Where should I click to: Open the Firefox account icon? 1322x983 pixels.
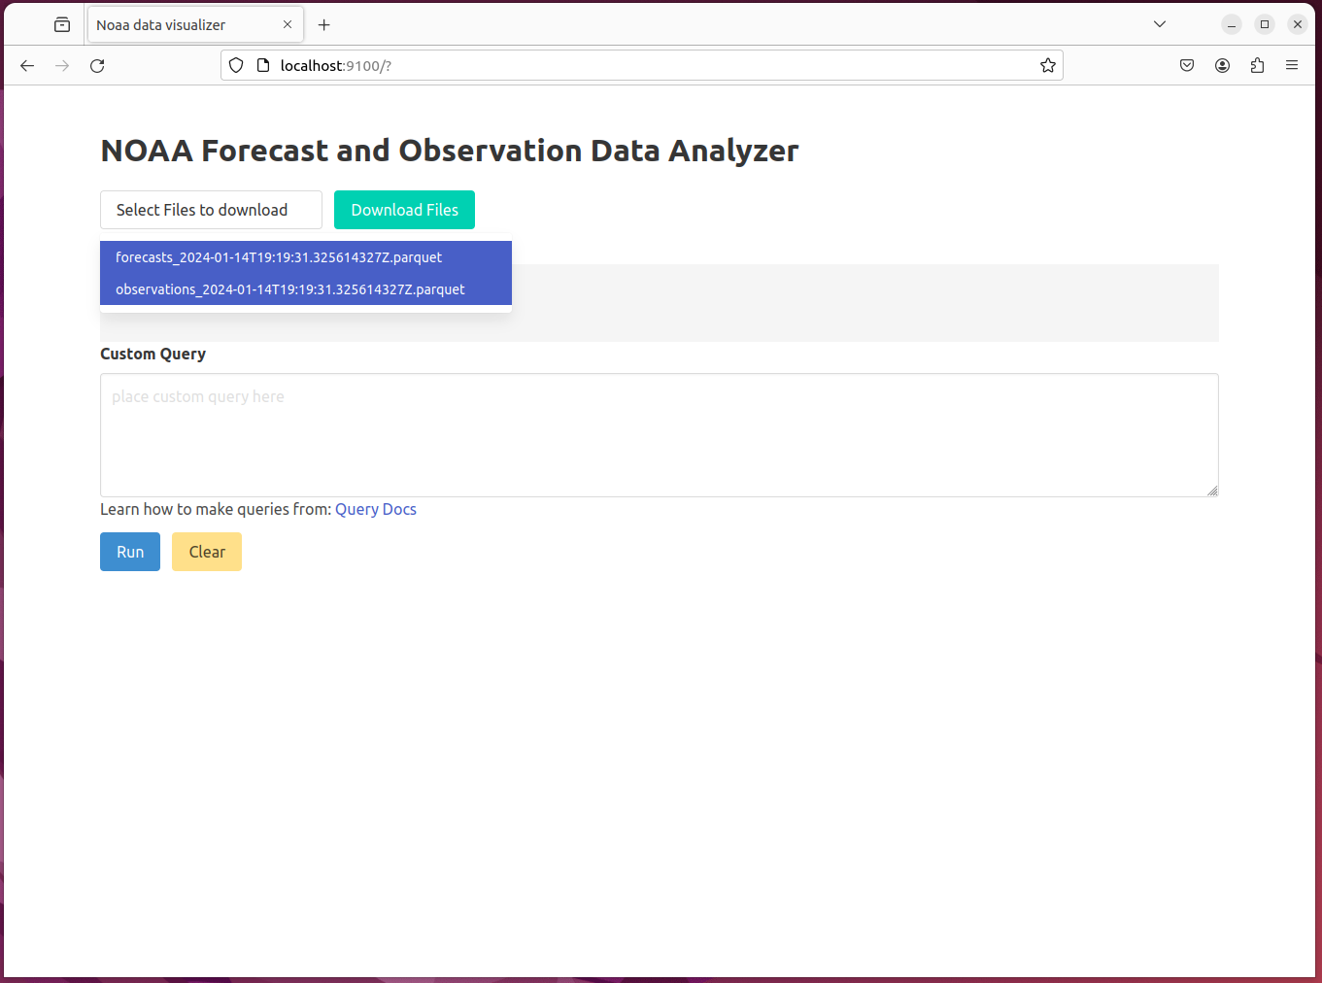pos(1222,65)
